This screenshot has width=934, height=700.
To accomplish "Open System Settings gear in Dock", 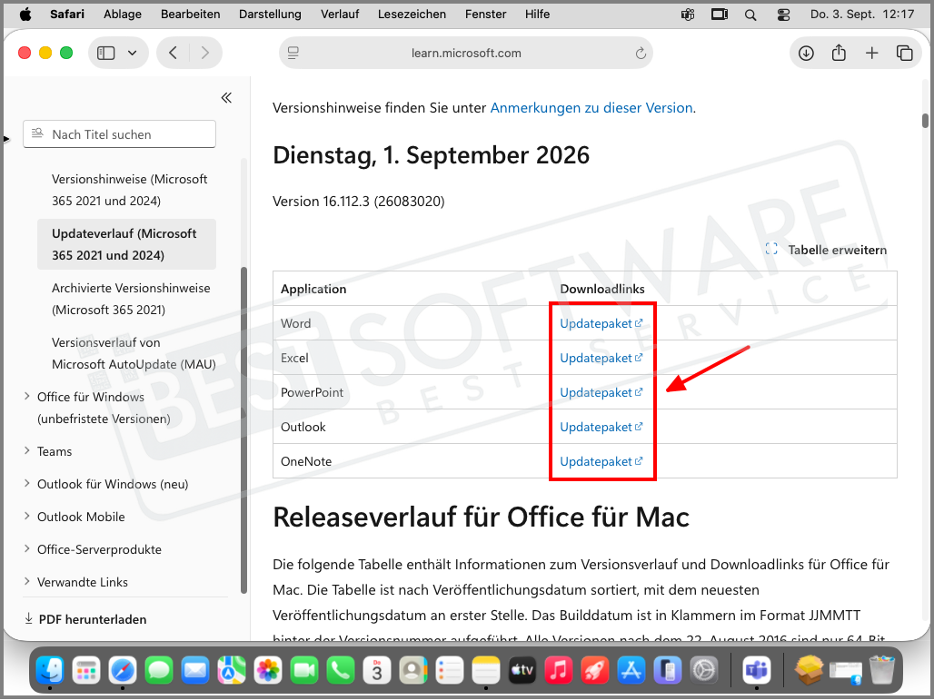I will 703,671.
